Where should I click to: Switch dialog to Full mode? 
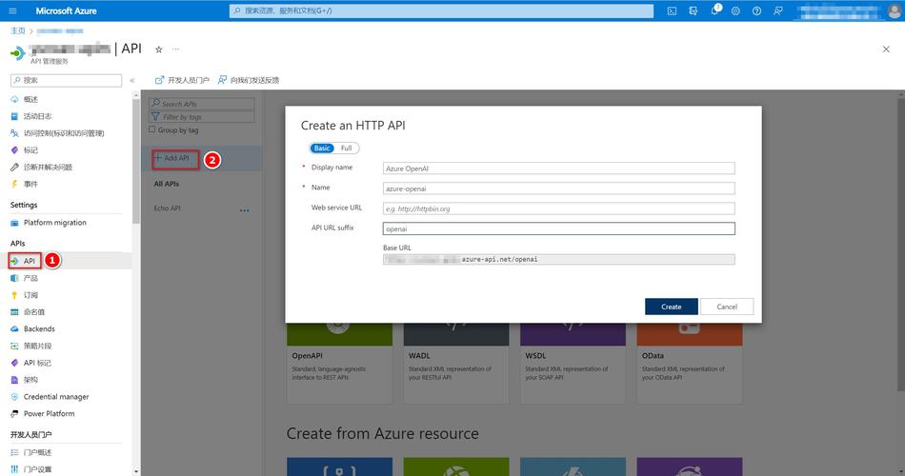tap(347, 149)
